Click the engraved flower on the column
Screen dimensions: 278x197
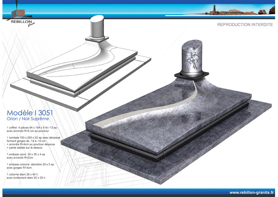192,56
